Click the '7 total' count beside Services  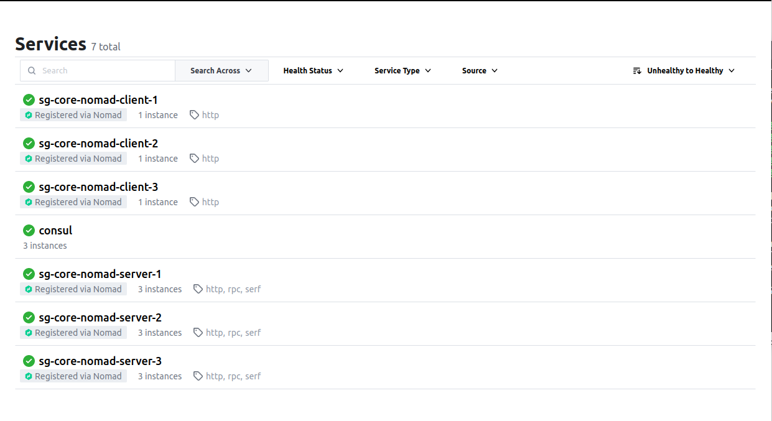click(106, 47)
